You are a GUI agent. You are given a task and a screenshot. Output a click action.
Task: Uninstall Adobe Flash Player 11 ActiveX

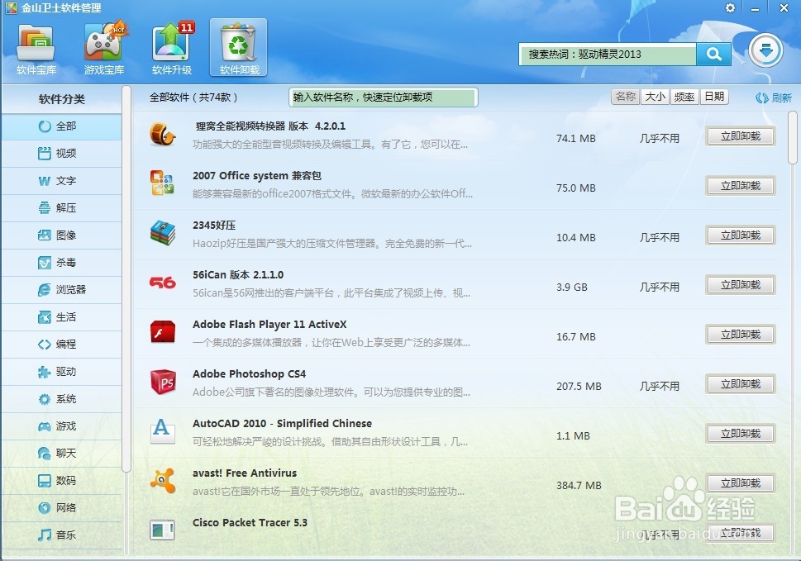pyautogui.click(x=740, y=335)
